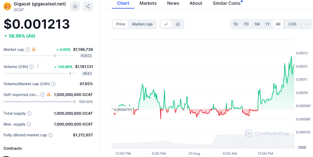Click the $1,212,657 fully diluted value
Screen dimensions: 313x157
(83, 135)
